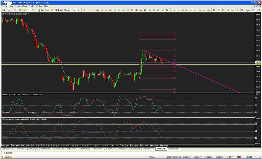Expand the New Chart dropdown arrow
The height and width of the screenshot is (159, 262).
(5, 10)
